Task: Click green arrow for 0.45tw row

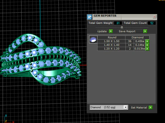Action: click(147, 41)
